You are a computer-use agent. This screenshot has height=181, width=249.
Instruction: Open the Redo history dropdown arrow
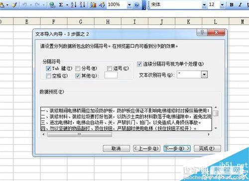44,5
